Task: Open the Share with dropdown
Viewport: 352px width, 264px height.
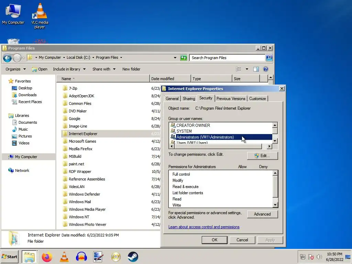Action: (x=104, y=69)
